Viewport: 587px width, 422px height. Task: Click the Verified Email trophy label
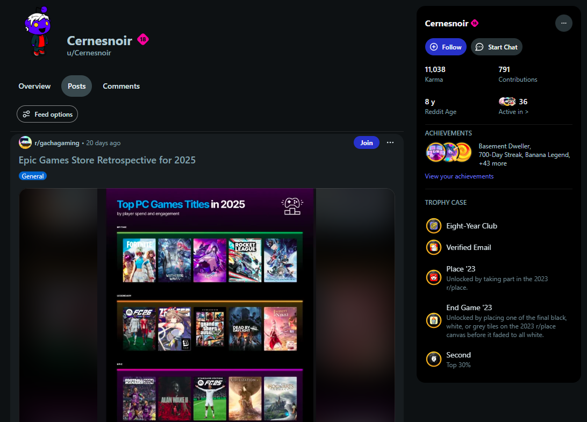pos(468,247)
